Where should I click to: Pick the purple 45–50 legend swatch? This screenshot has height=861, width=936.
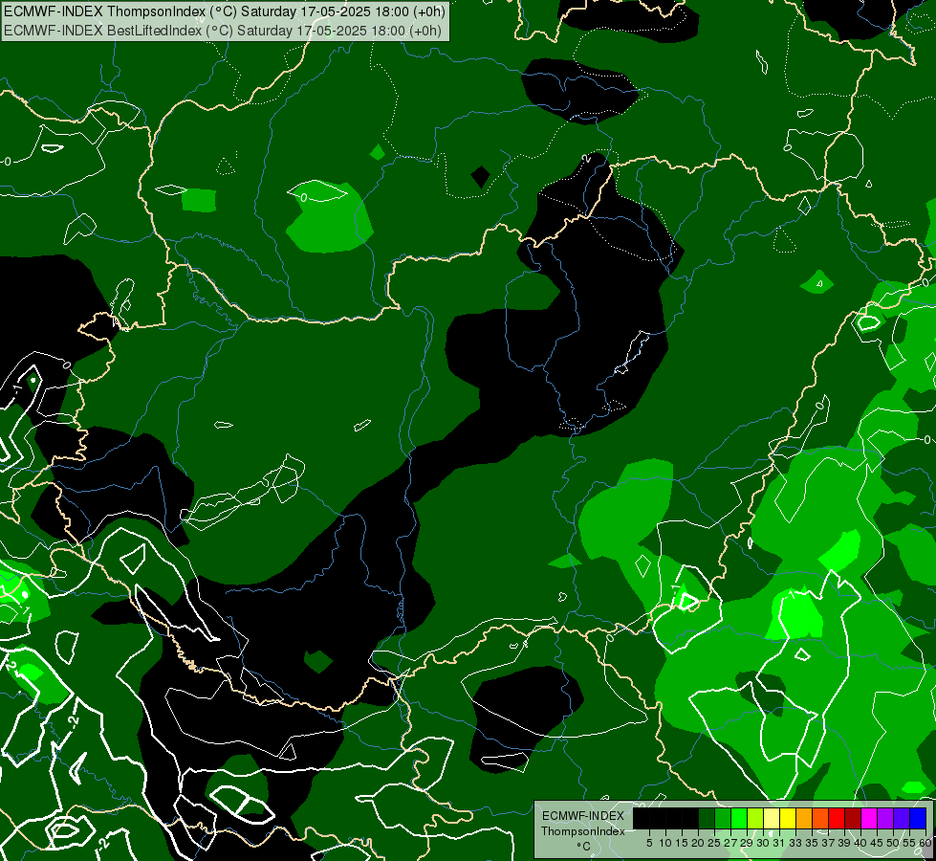click(x=886, y=818)
